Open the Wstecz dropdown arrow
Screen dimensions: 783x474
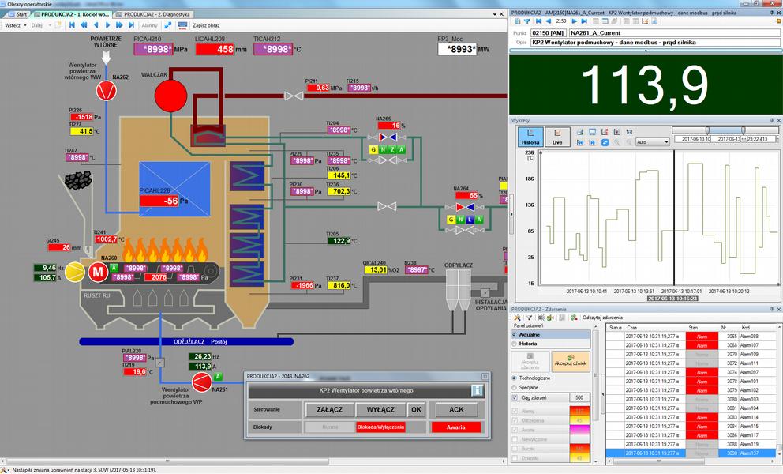[x=25, y=25]
